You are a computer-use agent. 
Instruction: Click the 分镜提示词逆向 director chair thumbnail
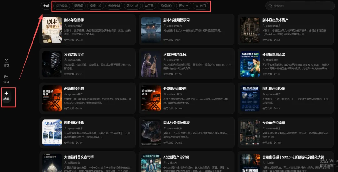151,99
